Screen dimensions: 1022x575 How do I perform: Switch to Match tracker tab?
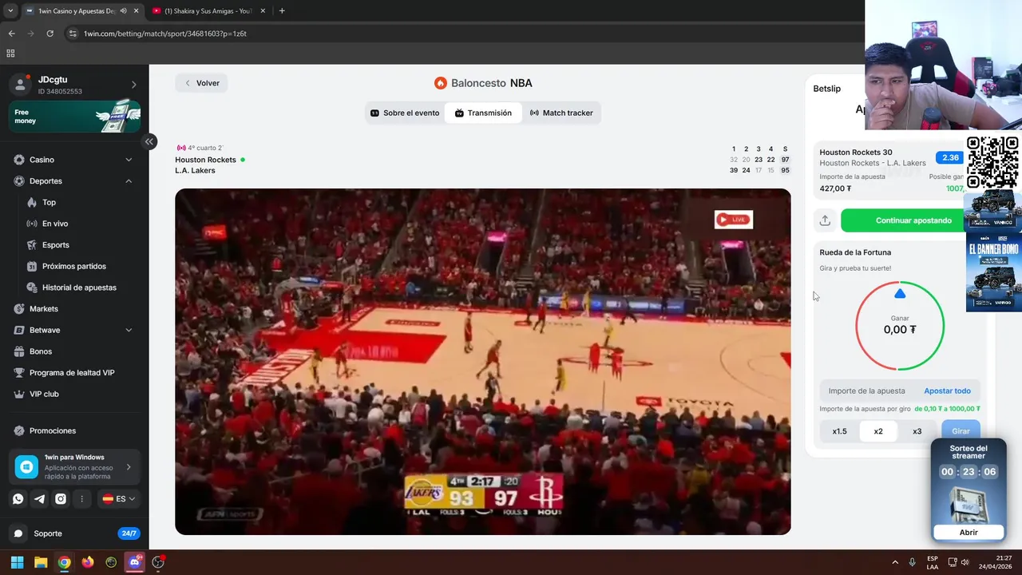[x=561, y=113]
